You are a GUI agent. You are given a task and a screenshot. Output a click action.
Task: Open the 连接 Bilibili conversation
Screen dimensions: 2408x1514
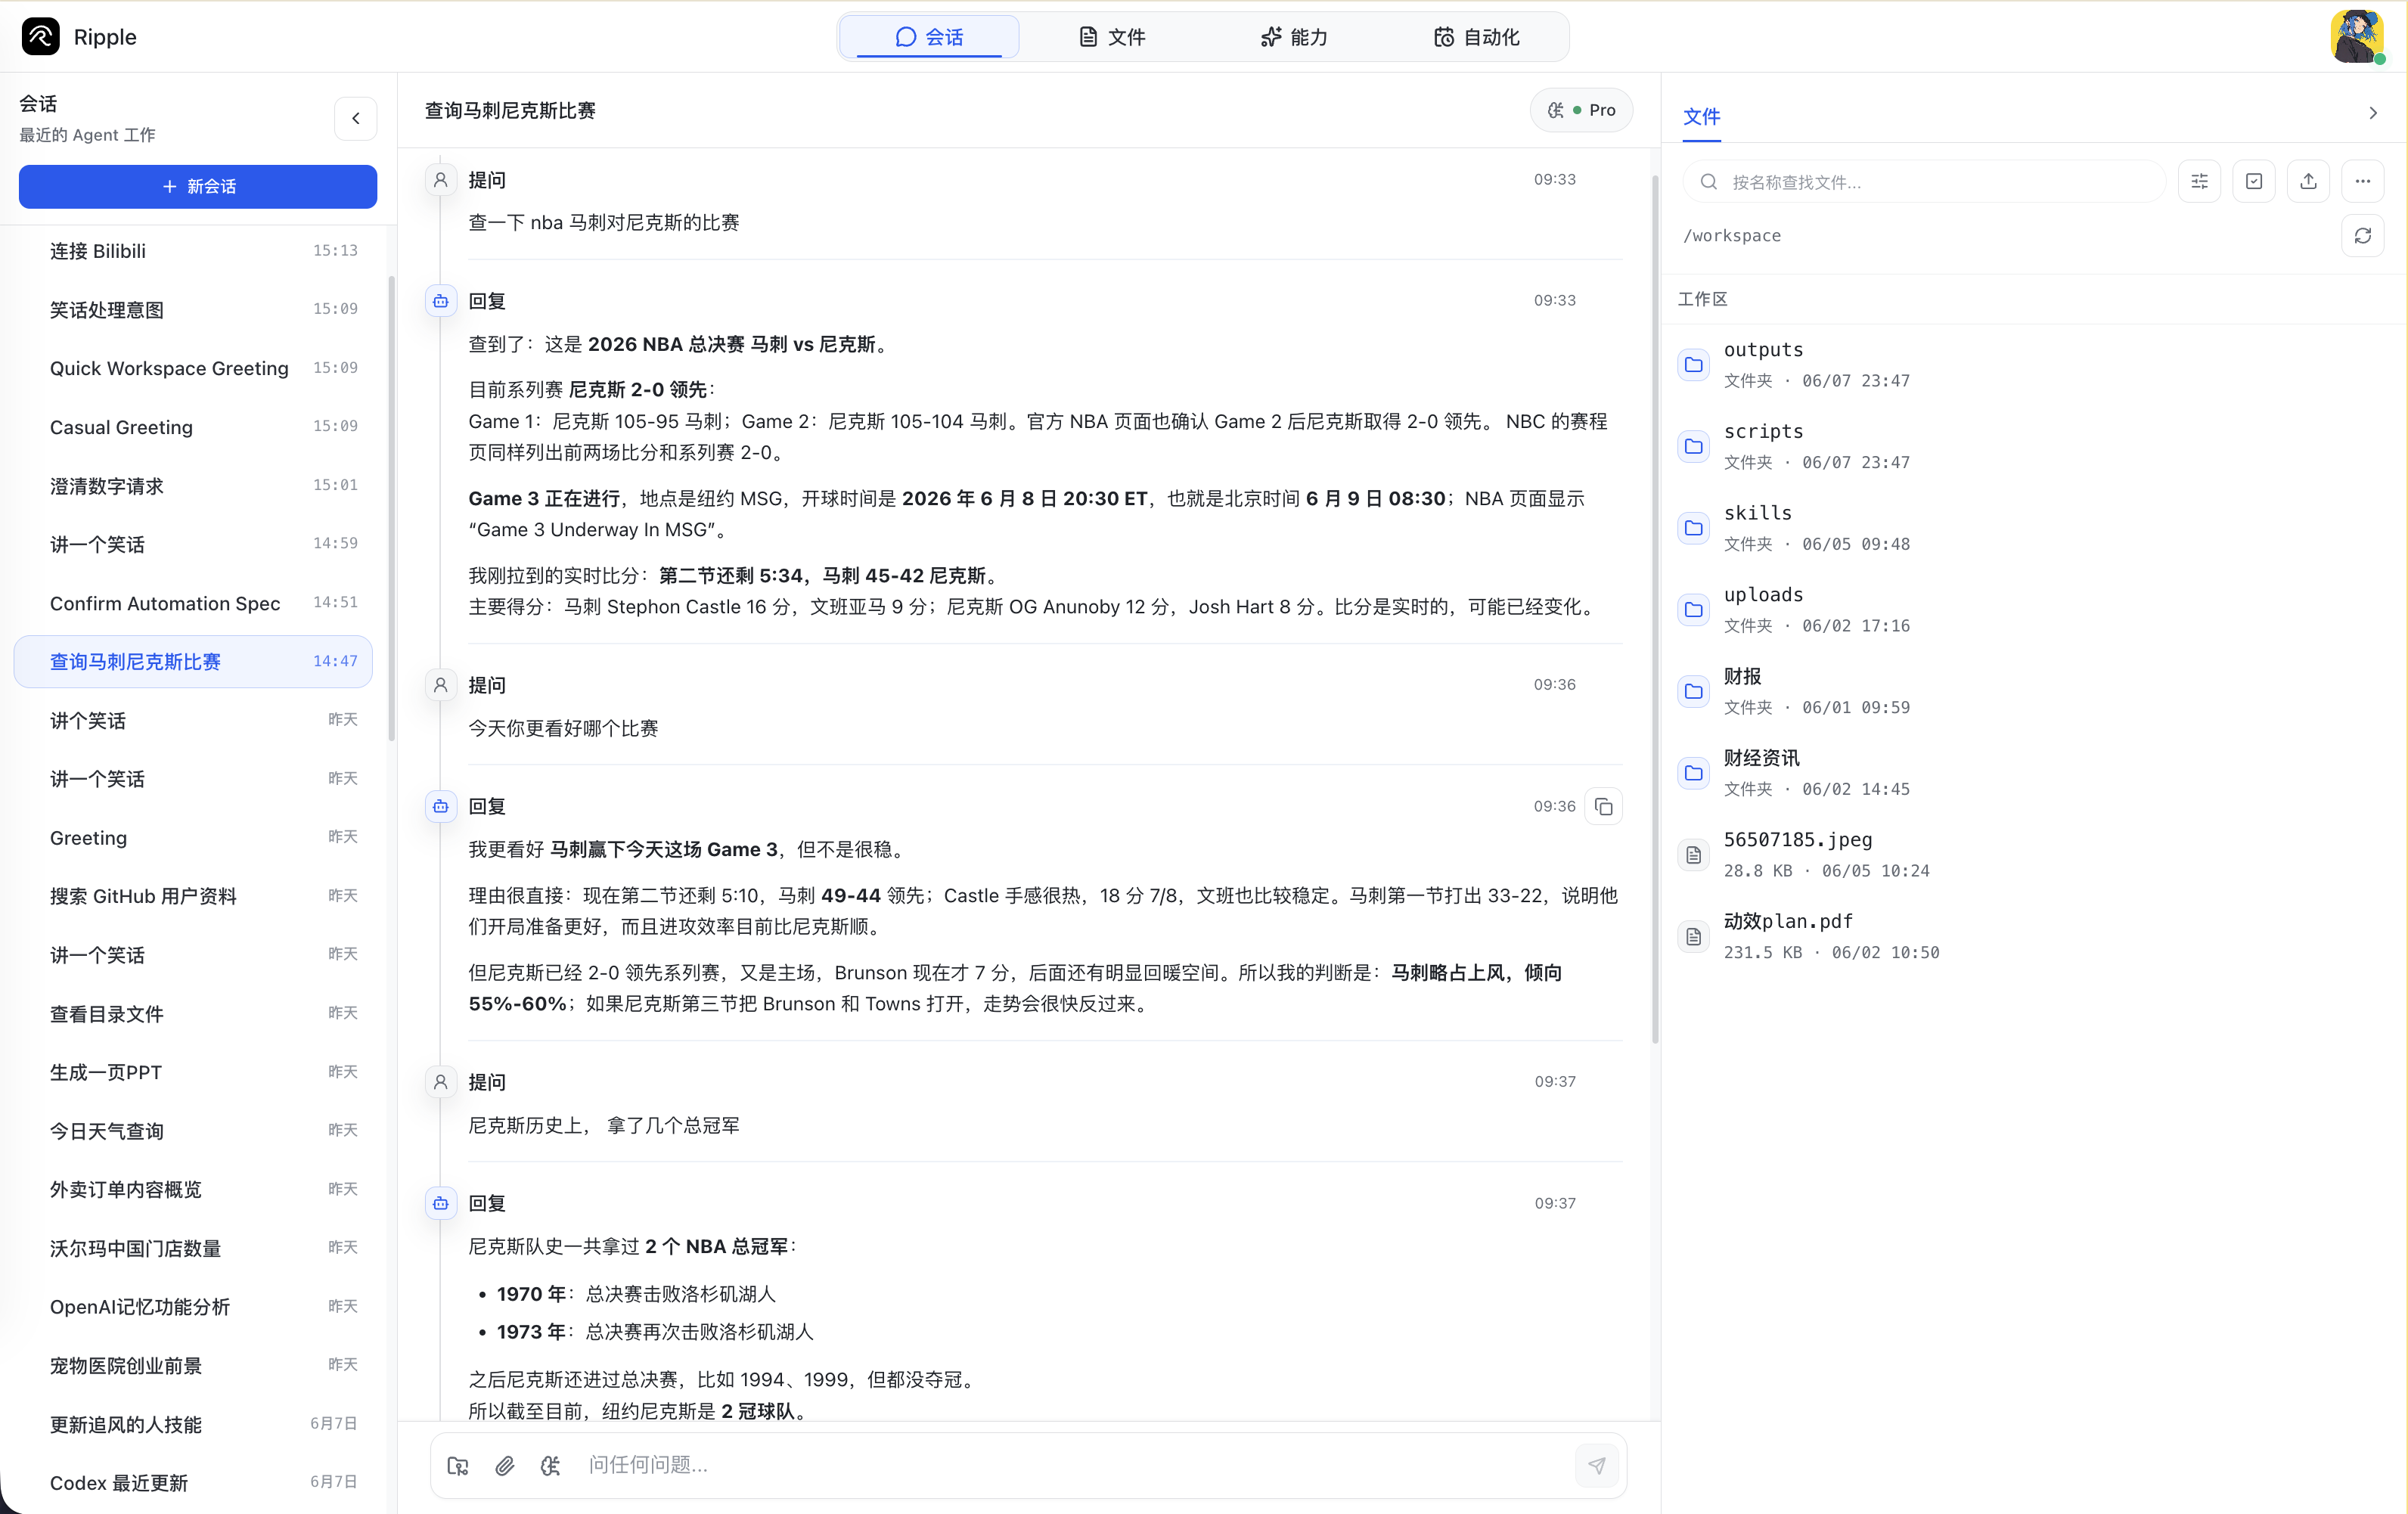194,251
